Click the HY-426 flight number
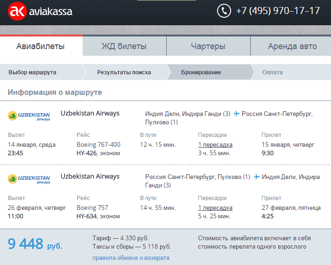The height and width of the screenshot is (265, 331). pyautogui.click(x=86, y=153)
